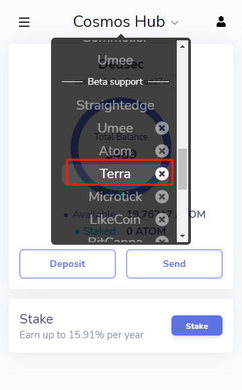Click the network list scrollbar thumb
The image size is (242, 390).
coord(182,169)
